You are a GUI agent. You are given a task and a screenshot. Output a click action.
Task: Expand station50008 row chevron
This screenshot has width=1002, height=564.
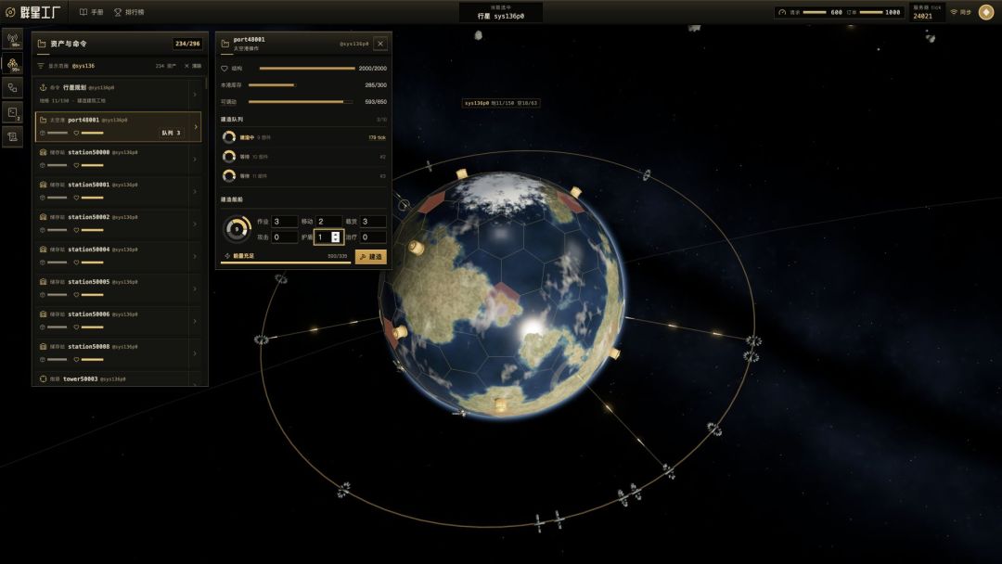(195, 353)
